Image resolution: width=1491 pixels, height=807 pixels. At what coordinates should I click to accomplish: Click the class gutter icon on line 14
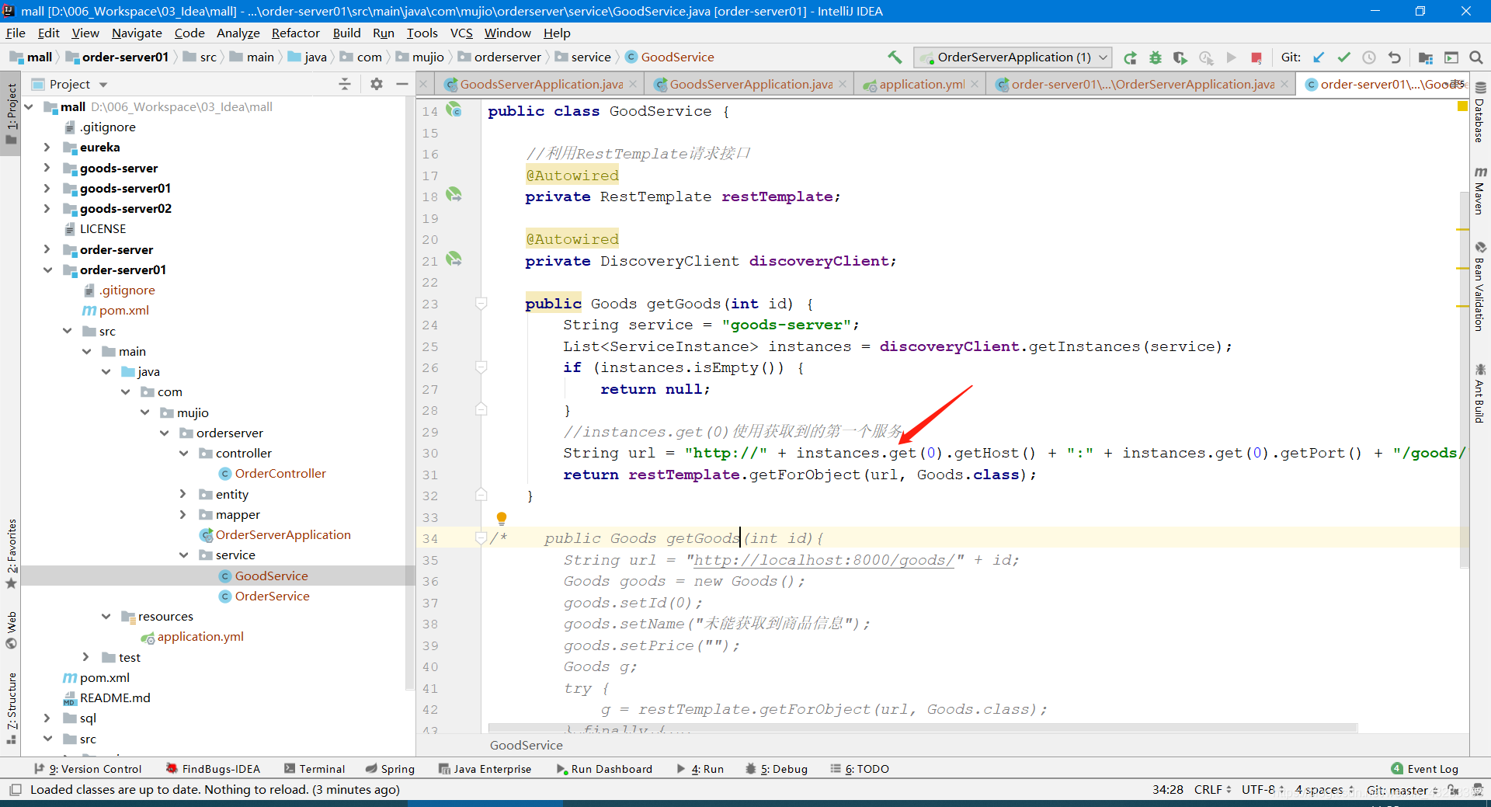[x=454, y=110]
